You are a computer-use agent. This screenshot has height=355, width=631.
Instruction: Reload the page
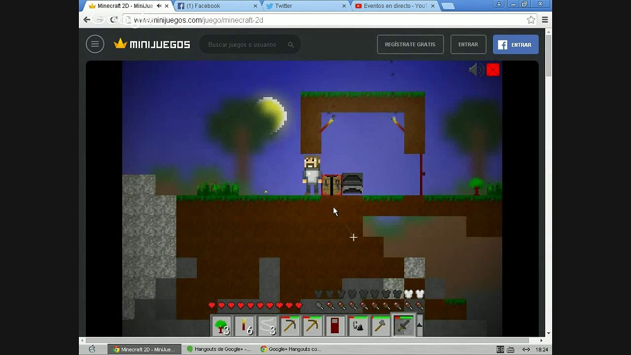[113, 20]
